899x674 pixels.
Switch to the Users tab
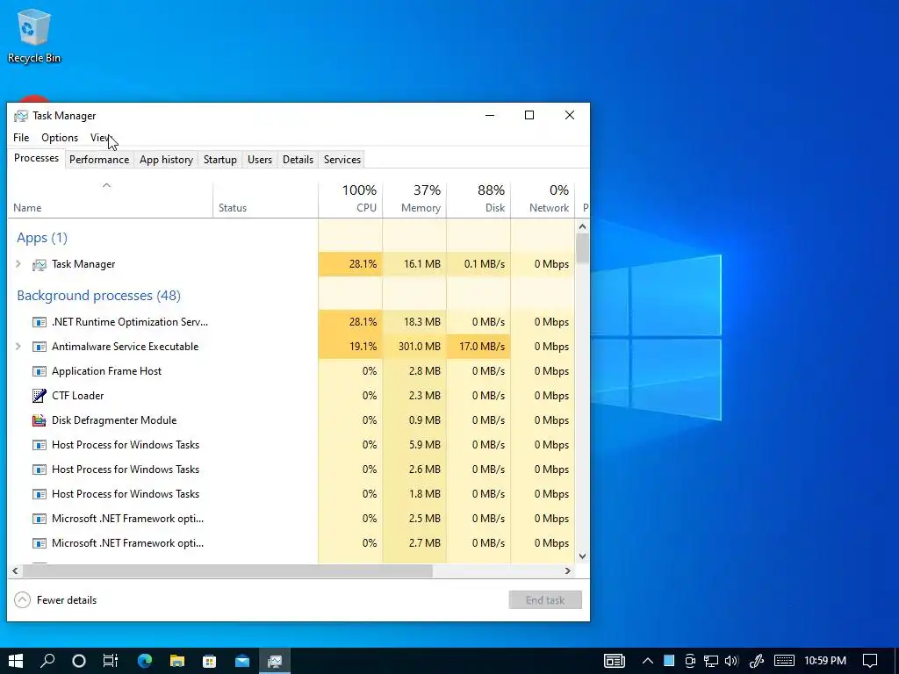260,160
